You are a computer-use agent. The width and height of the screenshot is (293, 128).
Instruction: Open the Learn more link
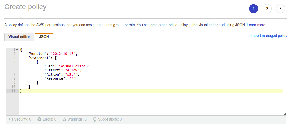click(256, 25)
